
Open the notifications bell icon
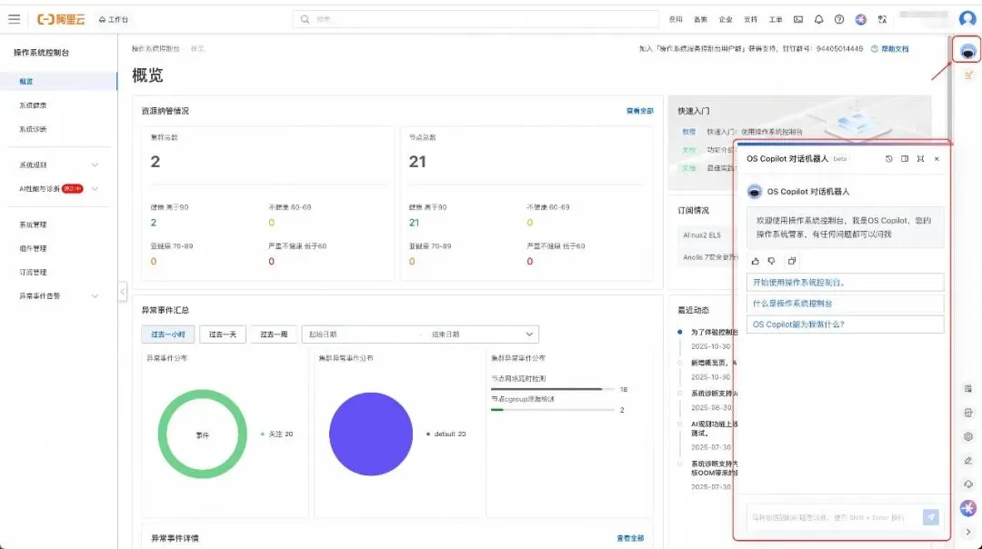click(818, 19)
